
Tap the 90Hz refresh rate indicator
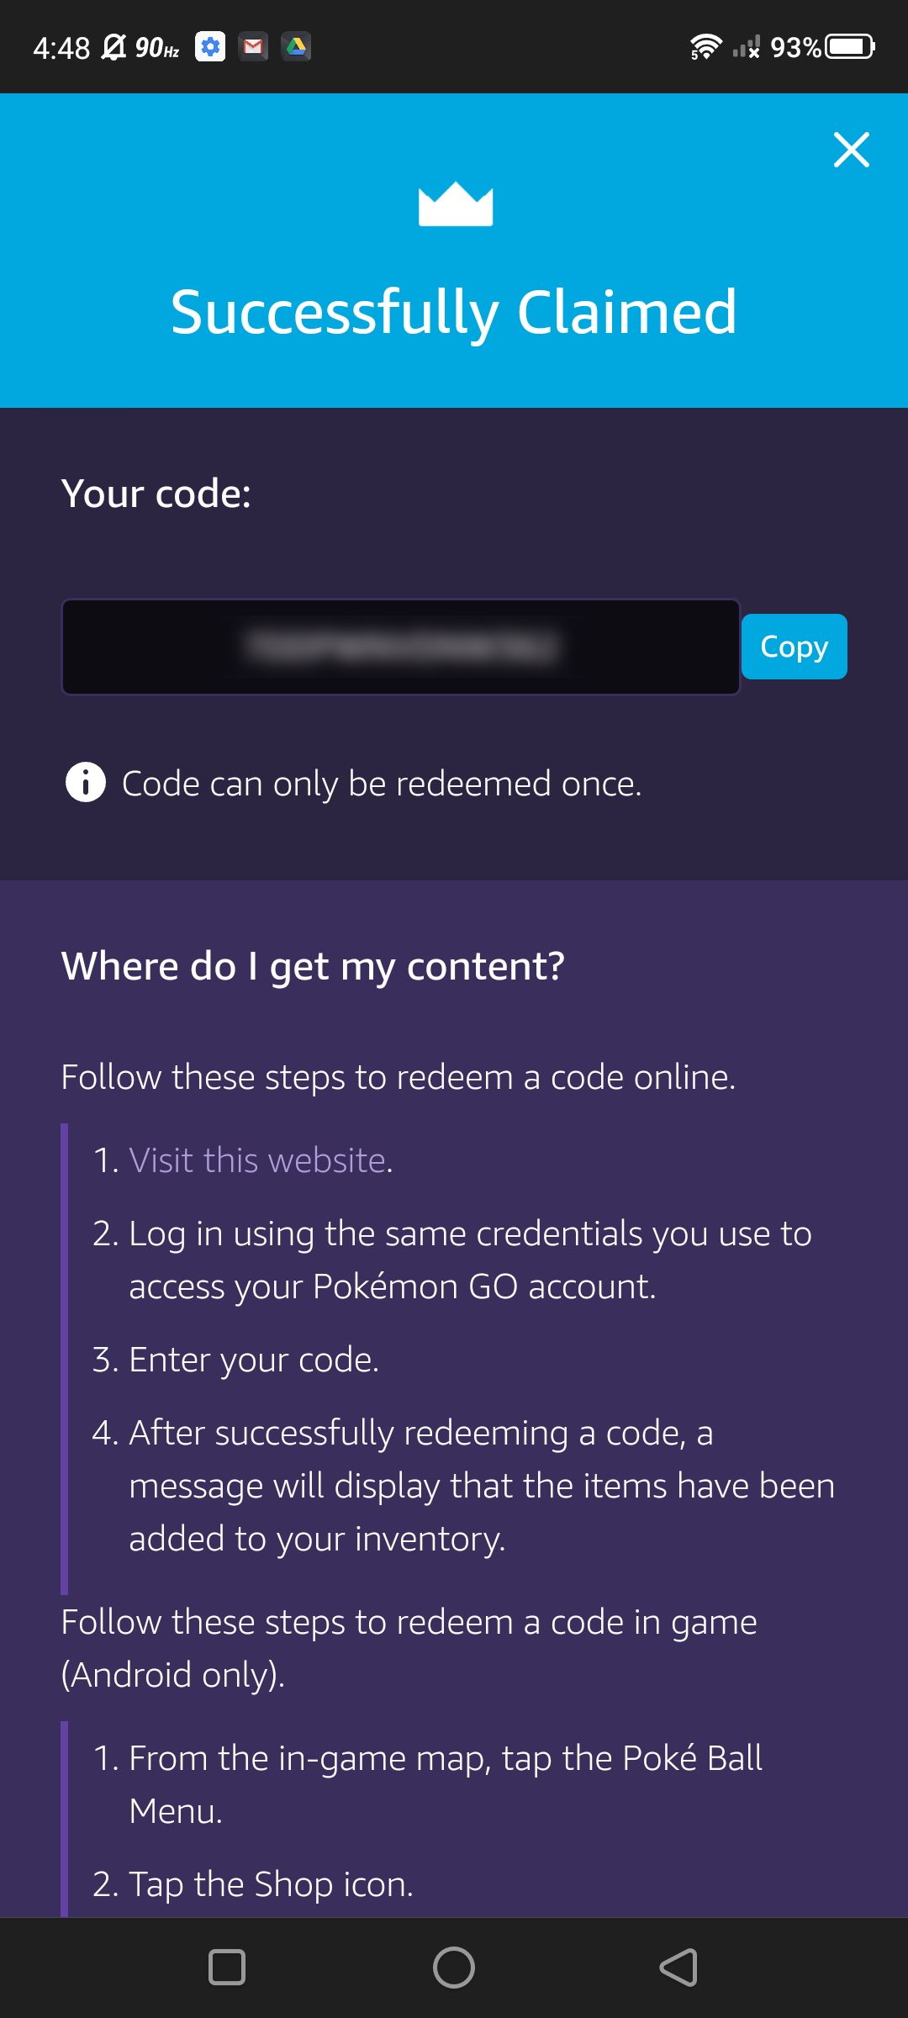coord(157,48)
